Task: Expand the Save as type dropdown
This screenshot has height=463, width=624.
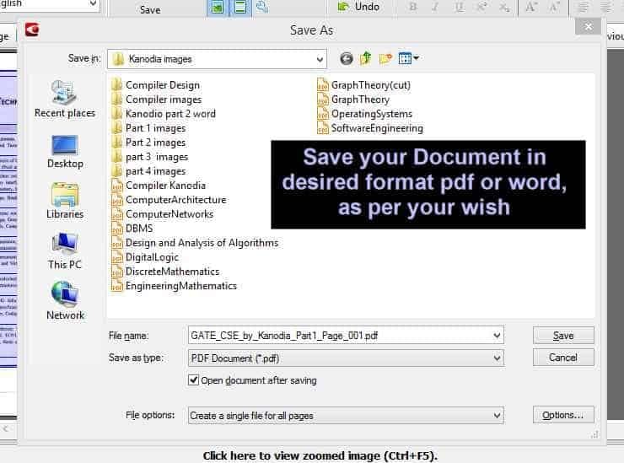Action: (x=497, y=358)
